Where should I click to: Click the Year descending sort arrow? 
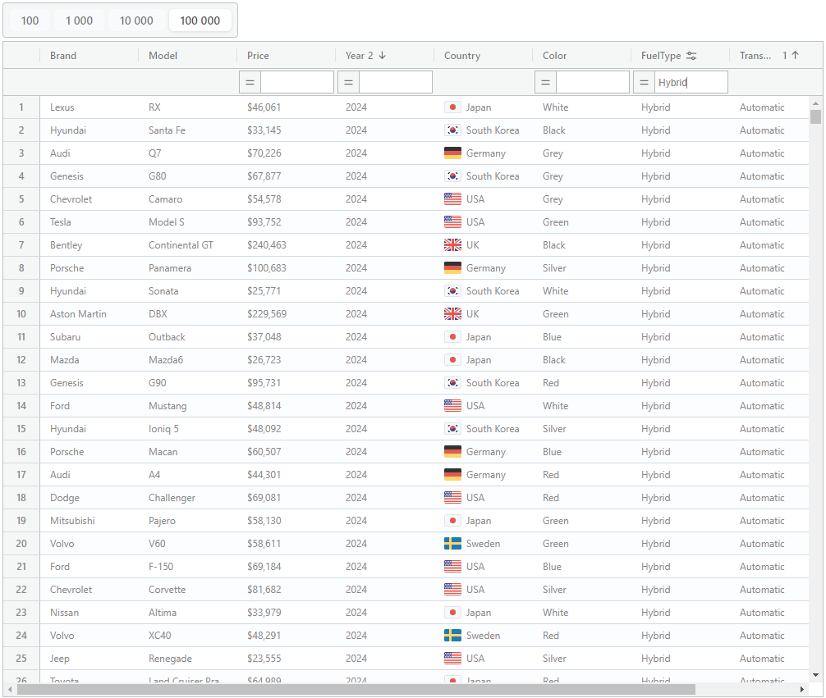(x=383, y=55)
